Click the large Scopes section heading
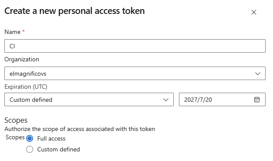Screen dimensions: 273x161 (16, 120)
